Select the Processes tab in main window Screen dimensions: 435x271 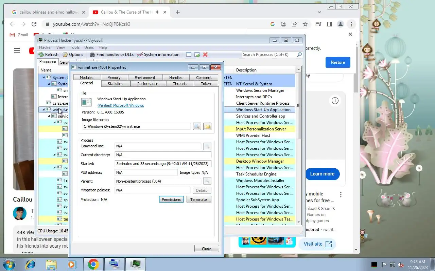coord(48,62)
